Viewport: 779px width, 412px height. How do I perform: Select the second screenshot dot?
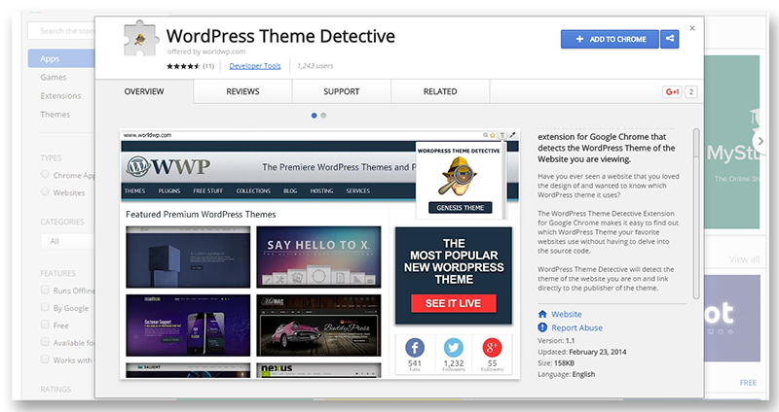[x=323, y=116]
